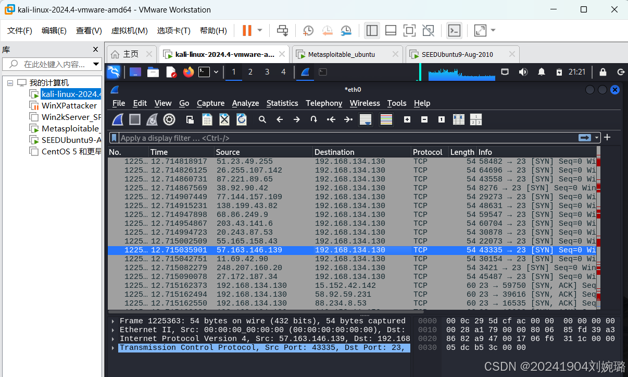Viewport: 628px width, 377px height.
Task: Switch to Kali workspace 4
Action: pyautogui.click(x=284, y=72)
